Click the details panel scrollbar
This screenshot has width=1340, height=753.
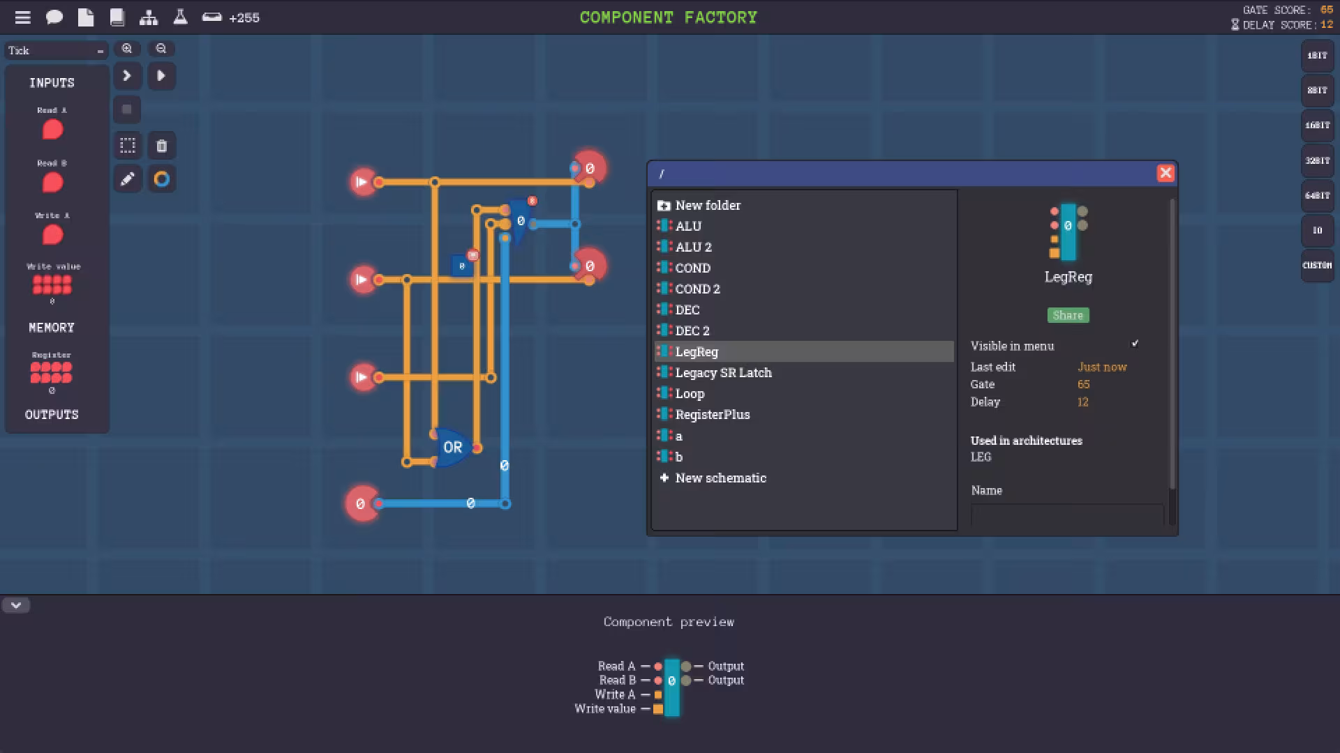click(1172, 344)
